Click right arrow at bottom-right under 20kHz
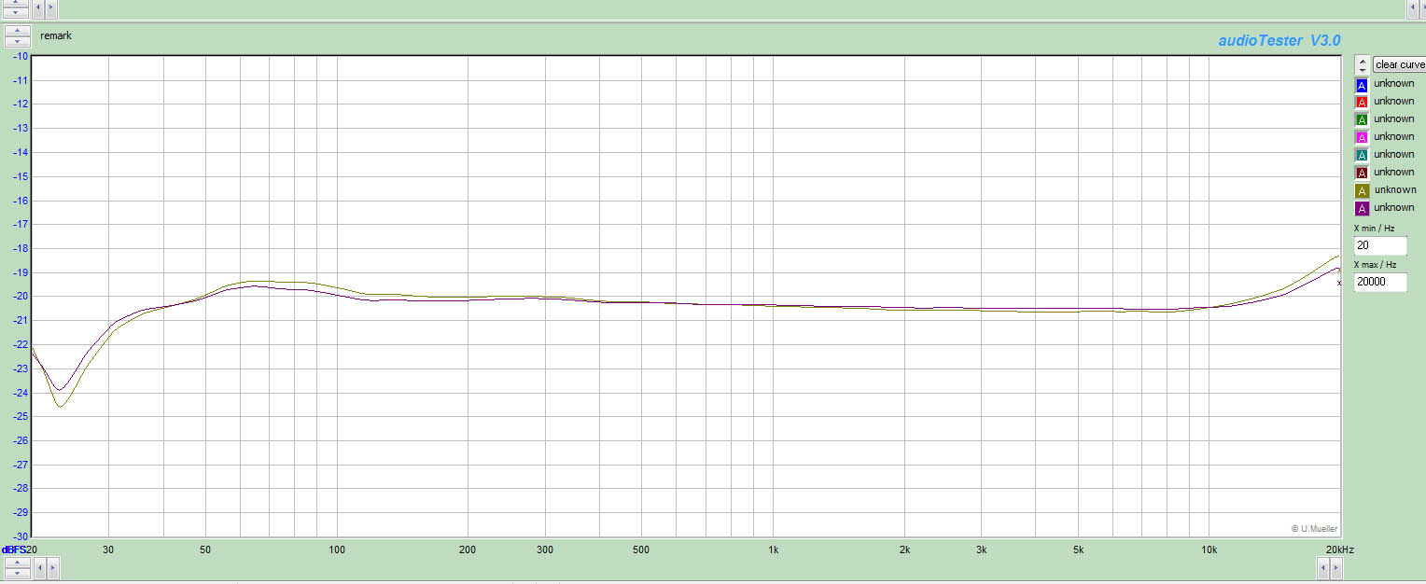This screenshot has height=584, width=1426. [x=1335, y=567]
